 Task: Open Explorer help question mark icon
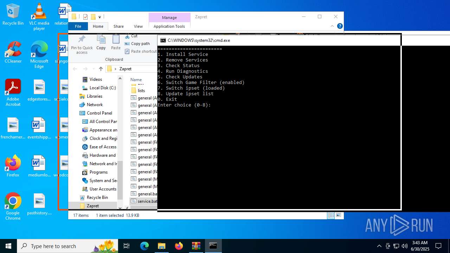340,26
